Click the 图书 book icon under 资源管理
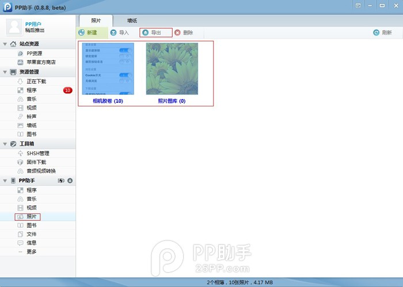This screenshot has width=403, height=287. [x=20, y=134]
